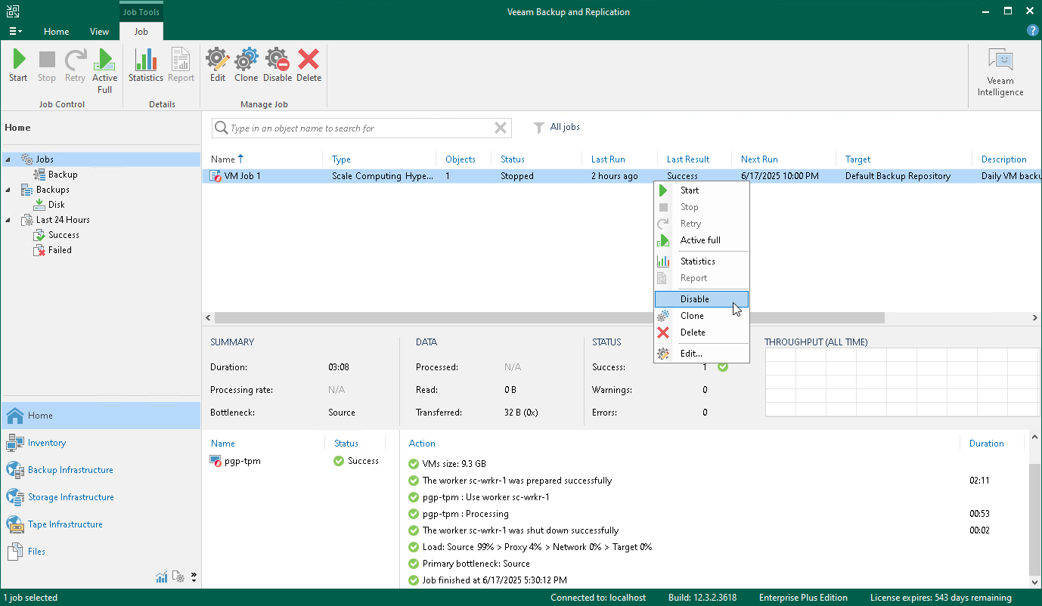The height and width of the screenshot is (606, 1042).
Task: Switch to the Home ribbon tab
Action: pos(57,32)
